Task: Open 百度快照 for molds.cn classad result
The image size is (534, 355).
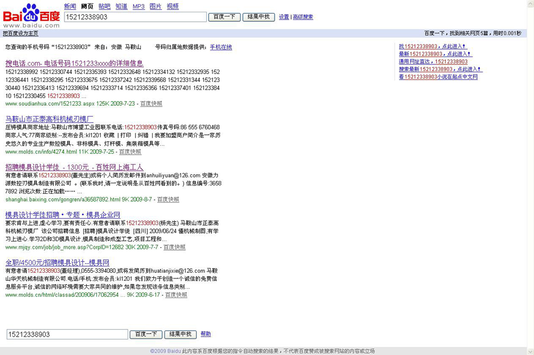Action: pyautogui.click(x=176, y=295)
